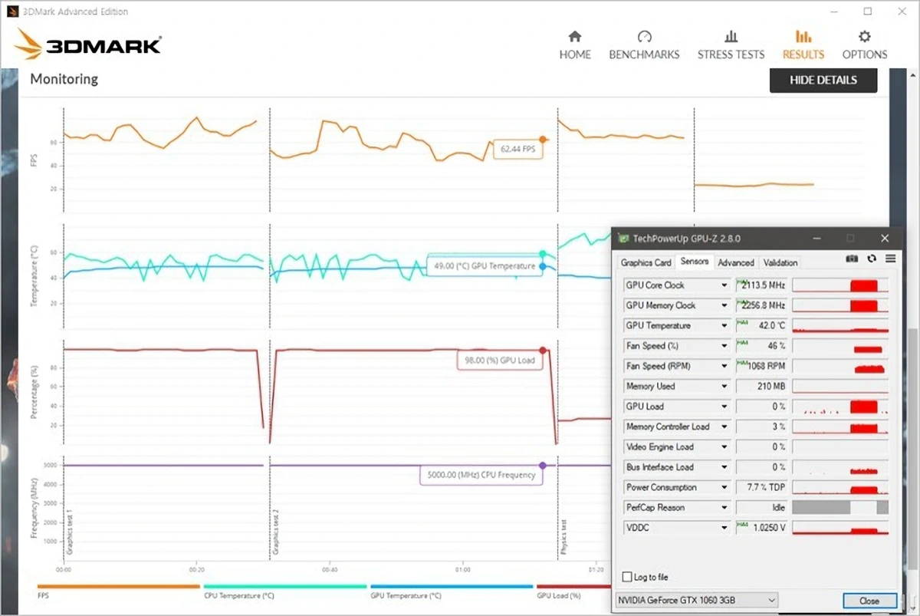Click the GPU Core Clock history graph
920x616 pixels.
(840, 285)
